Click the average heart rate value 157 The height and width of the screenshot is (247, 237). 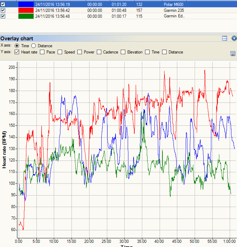(139, 10)
